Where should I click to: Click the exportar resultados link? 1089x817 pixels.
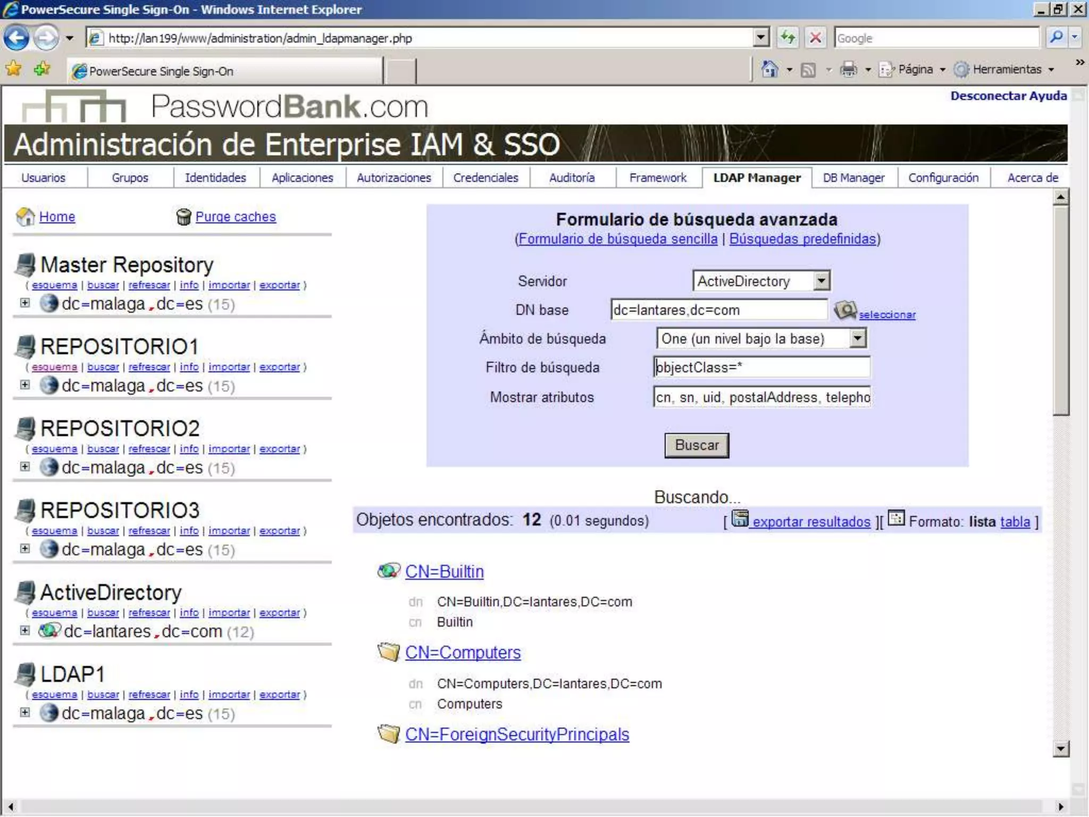pos(811,522)
